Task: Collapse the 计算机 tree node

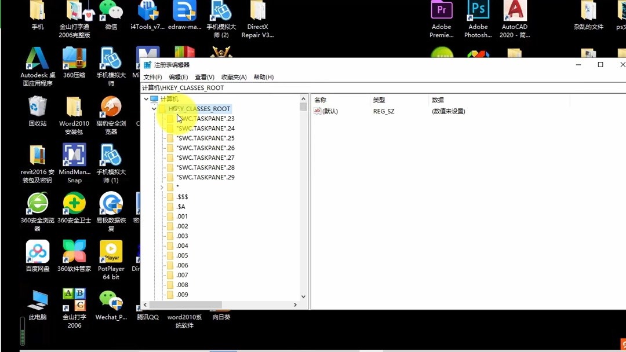Action: (x=146, y=98)
